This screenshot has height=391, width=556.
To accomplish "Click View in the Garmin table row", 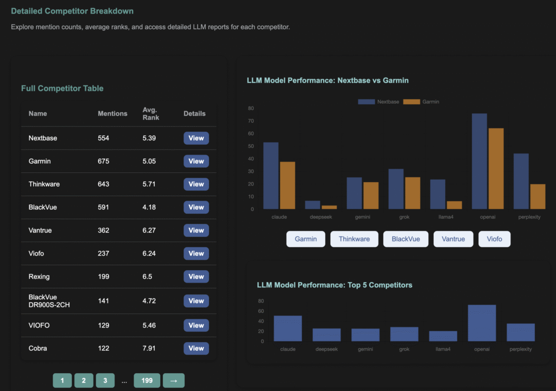I will click(196, 161).
